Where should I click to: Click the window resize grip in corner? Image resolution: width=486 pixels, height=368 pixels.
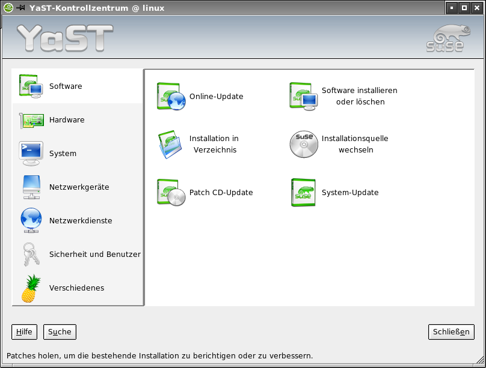pyautogui.click(x=480, y=360)
